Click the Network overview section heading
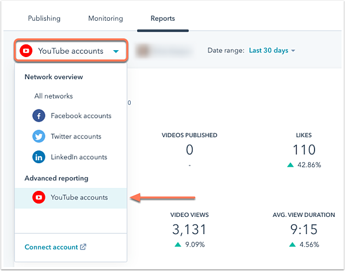This screenshot has height=271, width=345. (x=54, y=77)
